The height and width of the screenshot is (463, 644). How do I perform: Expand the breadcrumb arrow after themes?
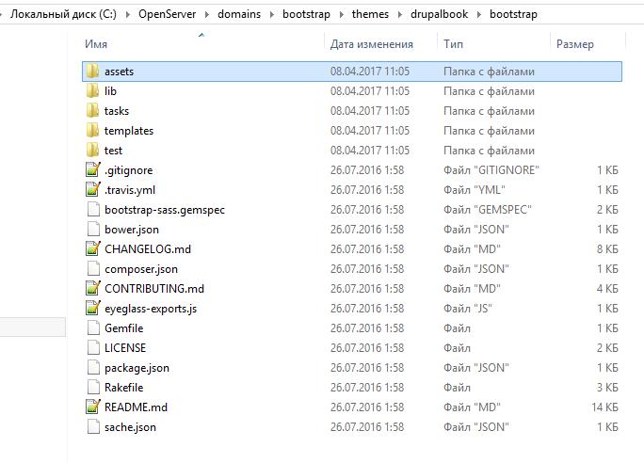click(400, 15)
